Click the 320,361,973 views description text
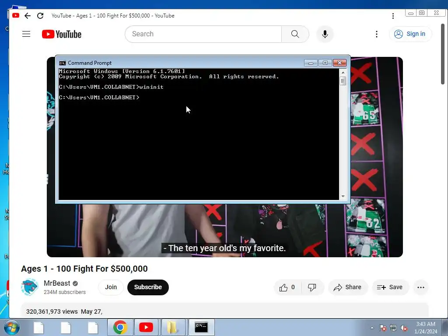Screen dimensions: 448x336 (x=64, y=311)
